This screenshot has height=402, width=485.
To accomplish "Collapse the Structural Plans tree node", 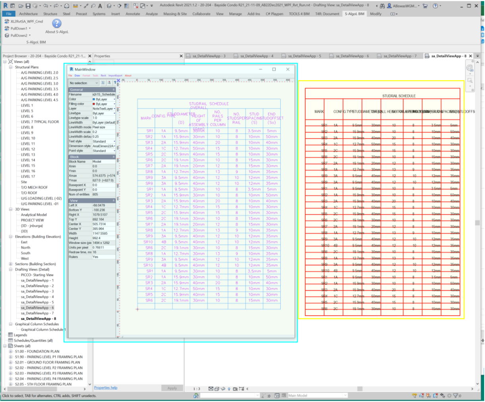I will click(11, 67).
